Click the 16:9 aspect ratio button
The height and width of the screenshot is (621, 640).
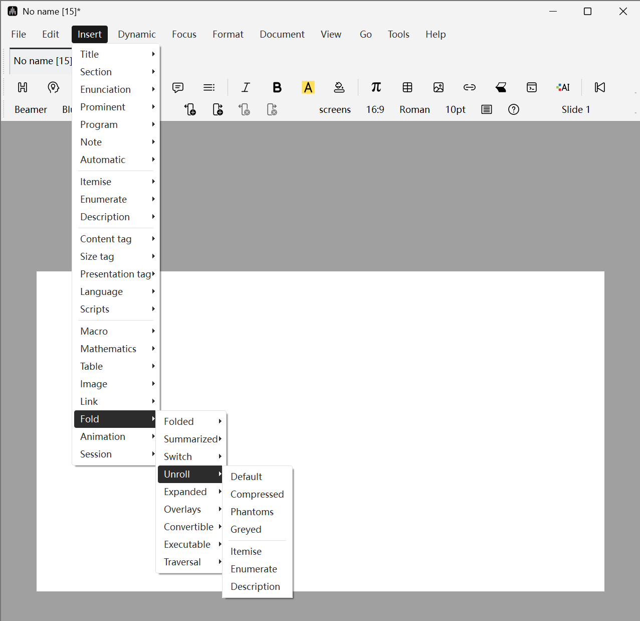(x=375, y=109)
